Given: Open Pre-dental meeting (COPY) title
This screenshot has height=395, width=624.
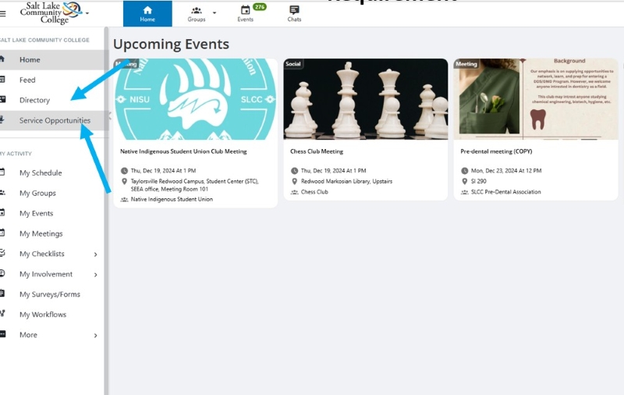Looking at the screenshot, I should click(x=496, y=151).
